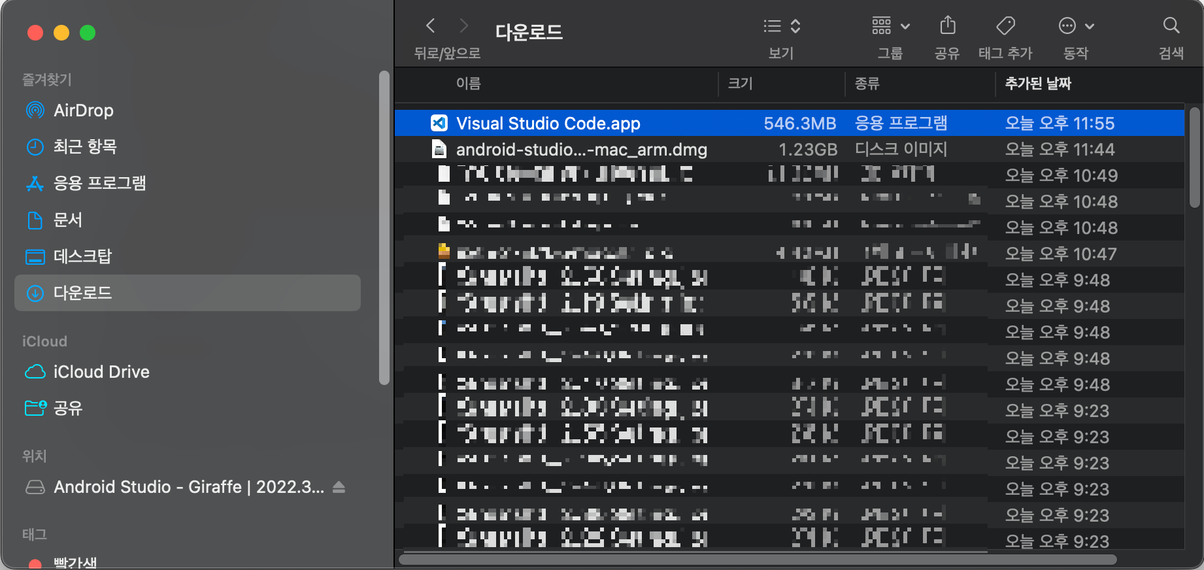The width and height of the screenshot is (1204, 570).
Task: Go forward with the forward arrow
Action: (464, 26)
